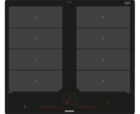Tap the stopwatch icon at far right
Screen dimensions: 140x114
(110, 107)
